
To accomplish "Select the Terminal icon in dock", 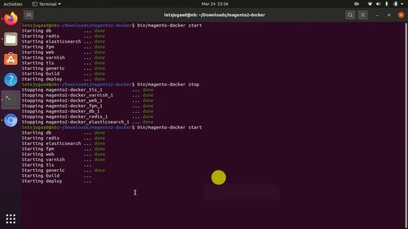I will coord(11,100).
